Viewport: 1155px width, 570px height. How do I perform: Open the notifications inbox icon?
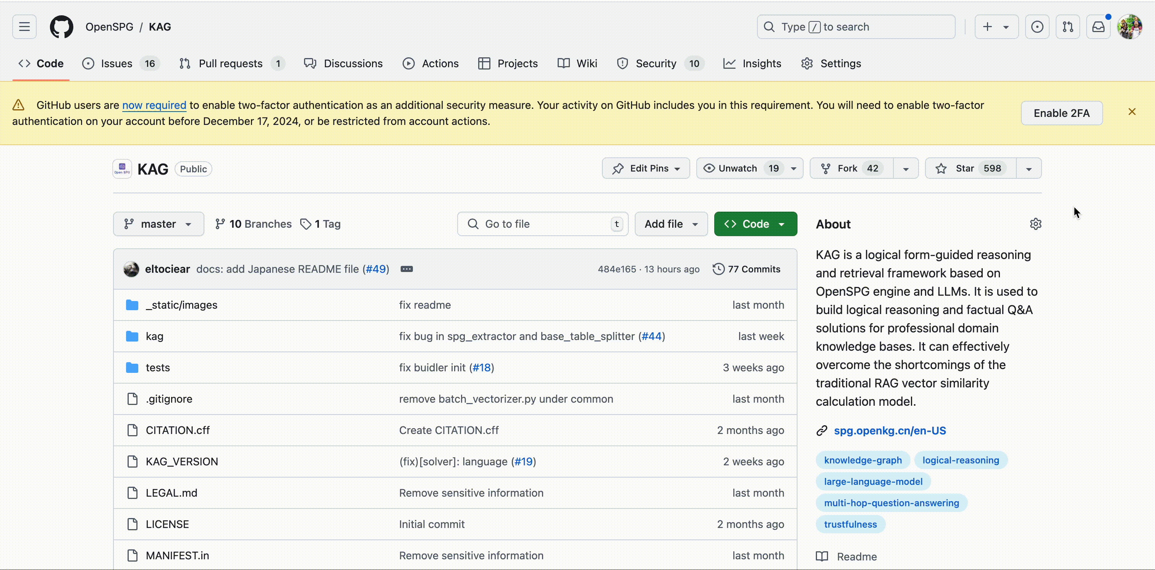pos(1098,27)
